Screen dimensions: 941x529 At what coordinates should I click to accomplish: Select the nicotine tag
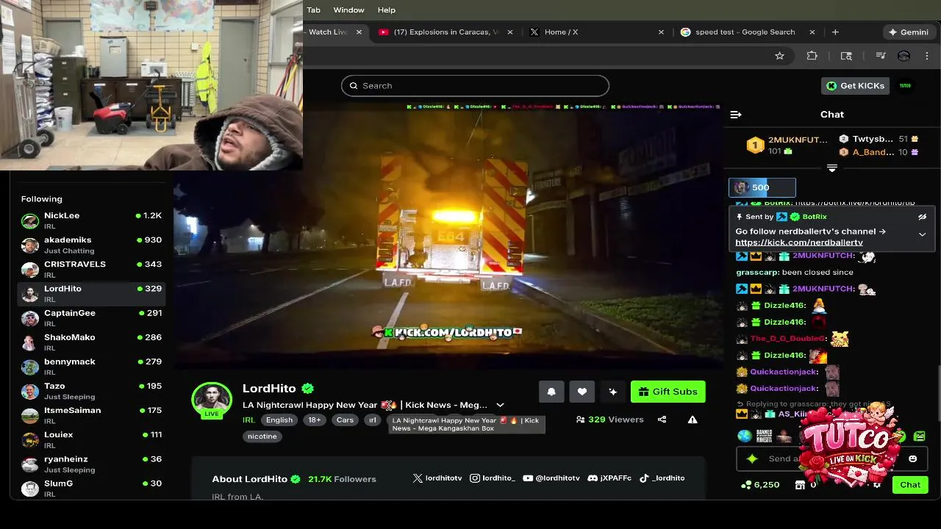click(x=262, y=436)
